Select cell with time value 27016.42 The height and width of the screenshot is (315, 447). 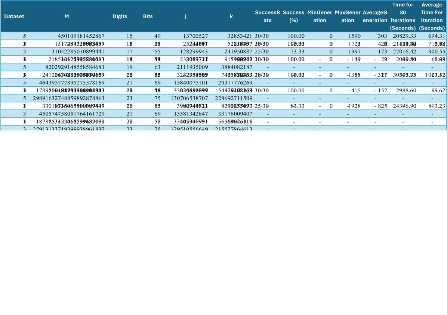click(x=403, y=52)
